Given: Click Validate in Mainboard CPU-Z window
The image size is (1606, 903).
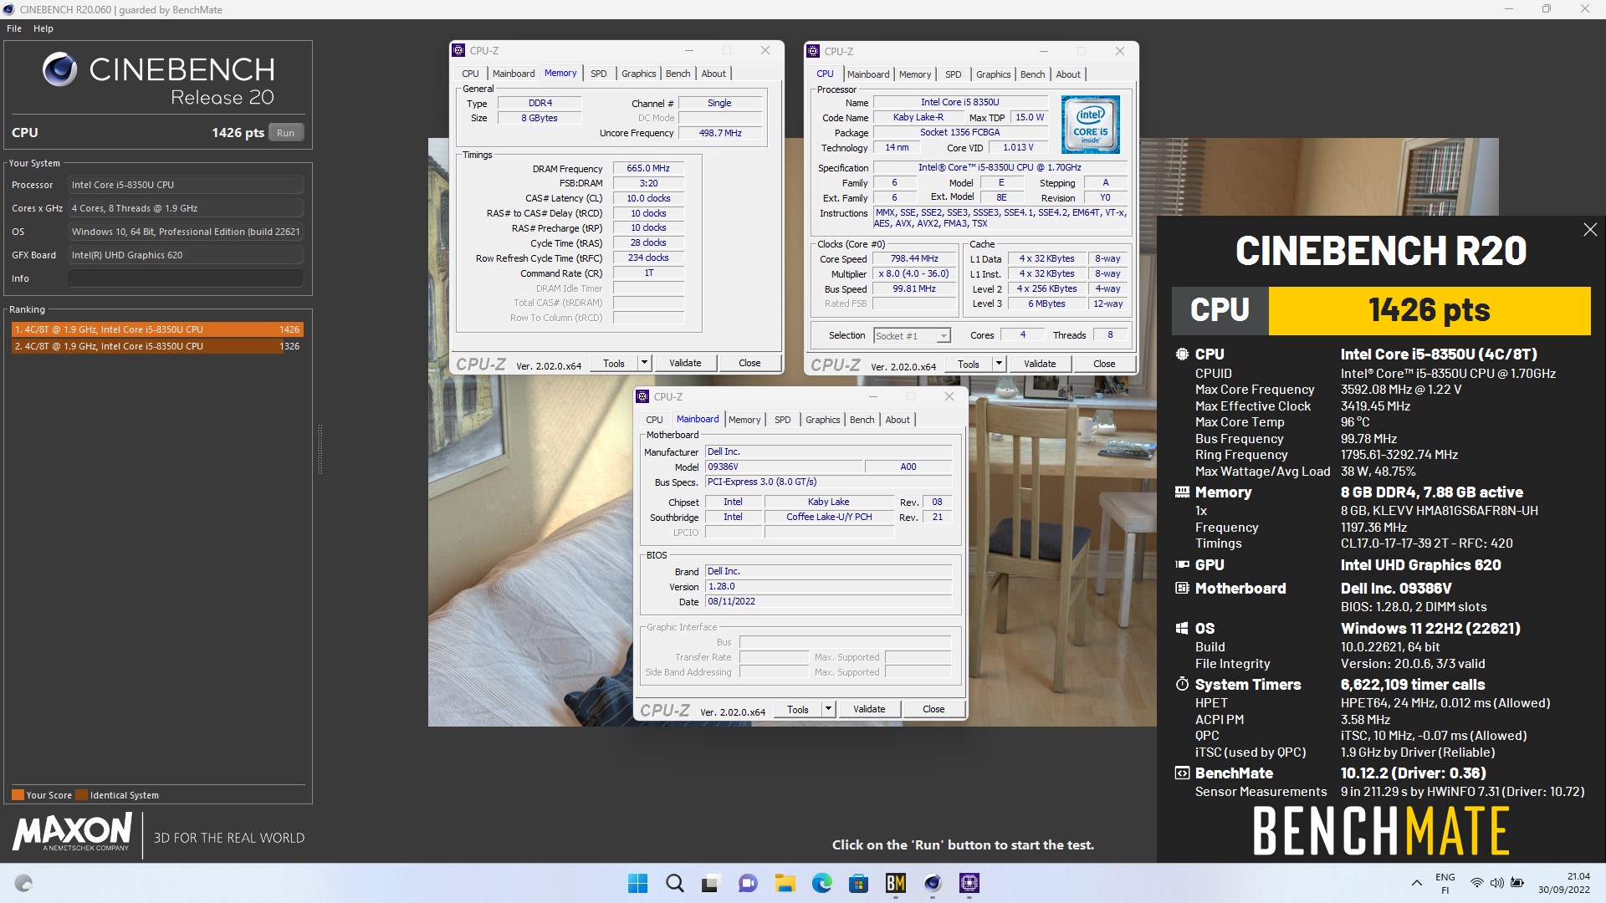Looking at the screenshot, I should [x=869, y=710].
